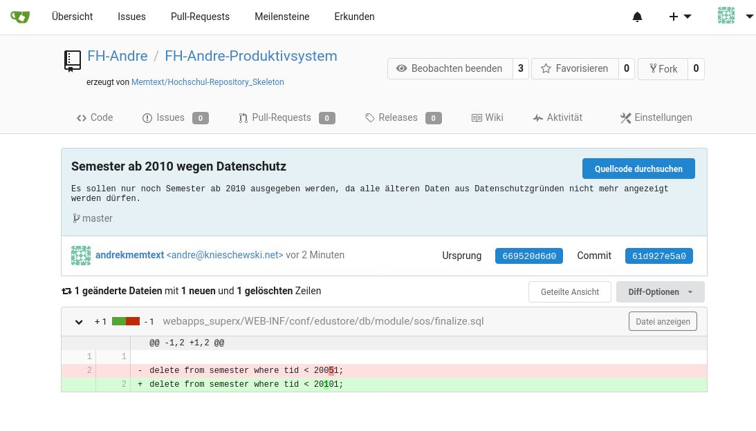Open the notifications bell
The image size is (756, 431).
(x=637, y=17)
